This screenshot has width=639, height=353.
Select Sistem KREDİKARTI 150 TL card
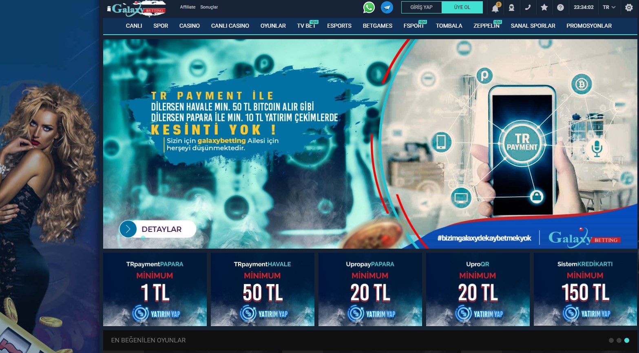point(585,289)
